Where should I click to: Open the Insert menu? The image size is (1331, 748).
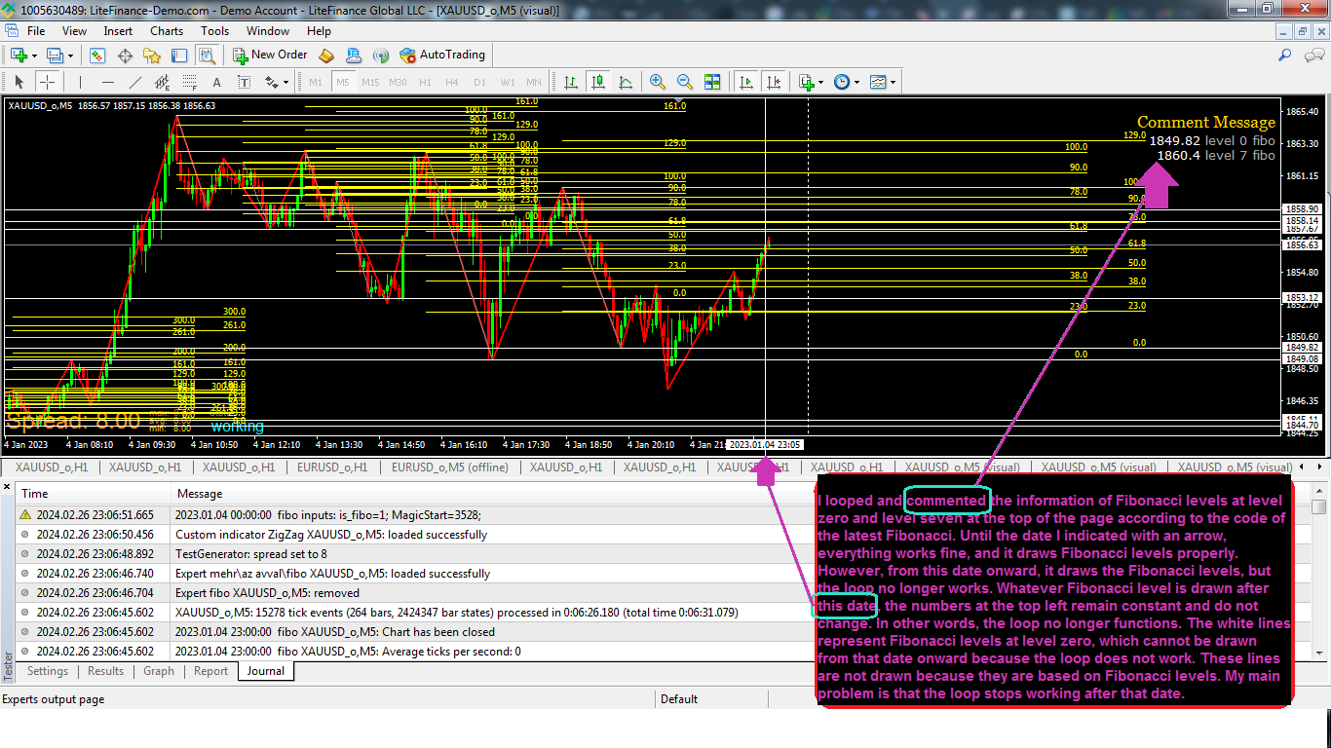(118, 31)
